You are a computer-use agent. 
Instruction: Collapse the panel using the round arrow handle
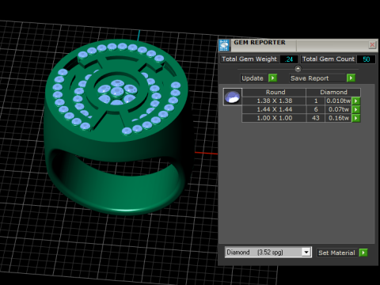[298, 69]
